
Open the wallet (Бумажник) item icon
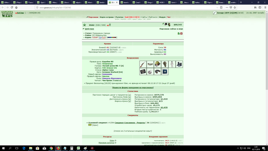tap(143, 72)
